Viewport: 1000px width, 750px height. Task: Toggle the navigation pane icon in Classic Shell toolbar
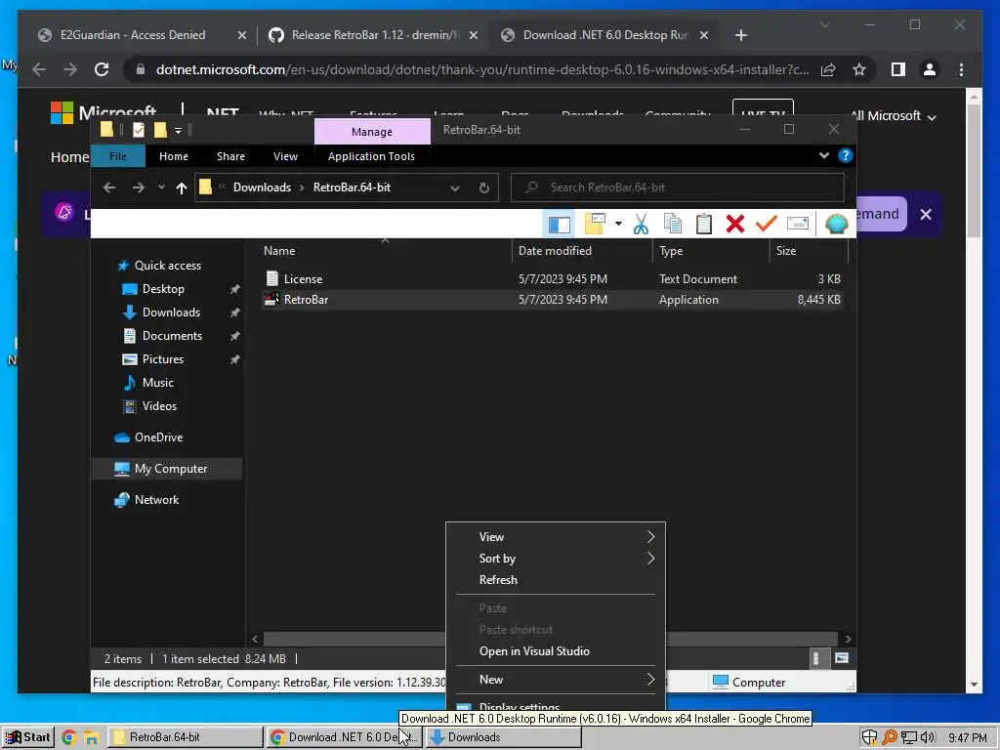[560, 224]
